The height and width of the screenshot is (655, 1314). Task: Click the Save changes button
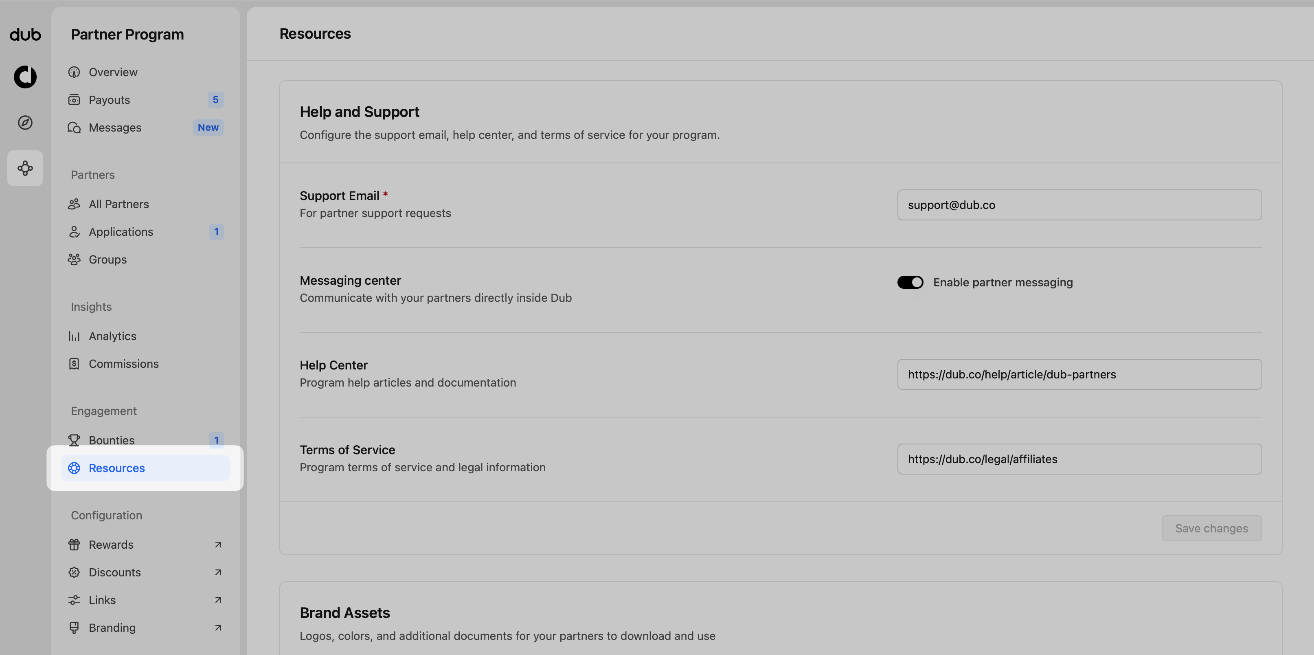point(1211,528)
